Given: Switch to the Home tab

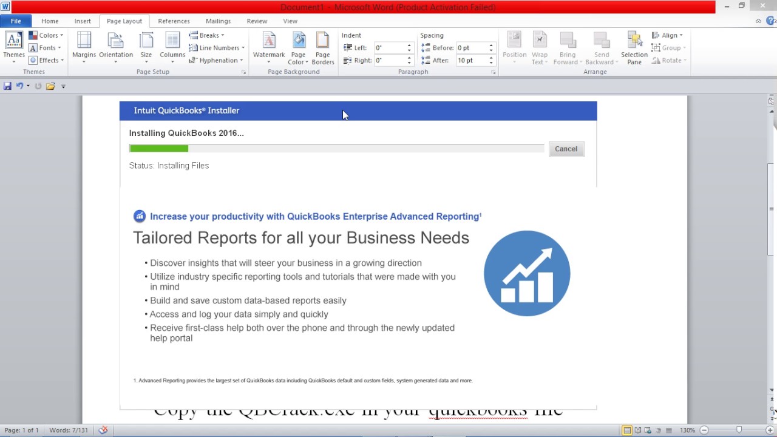Looking at the screenshot, I should (x=50, y=21).
